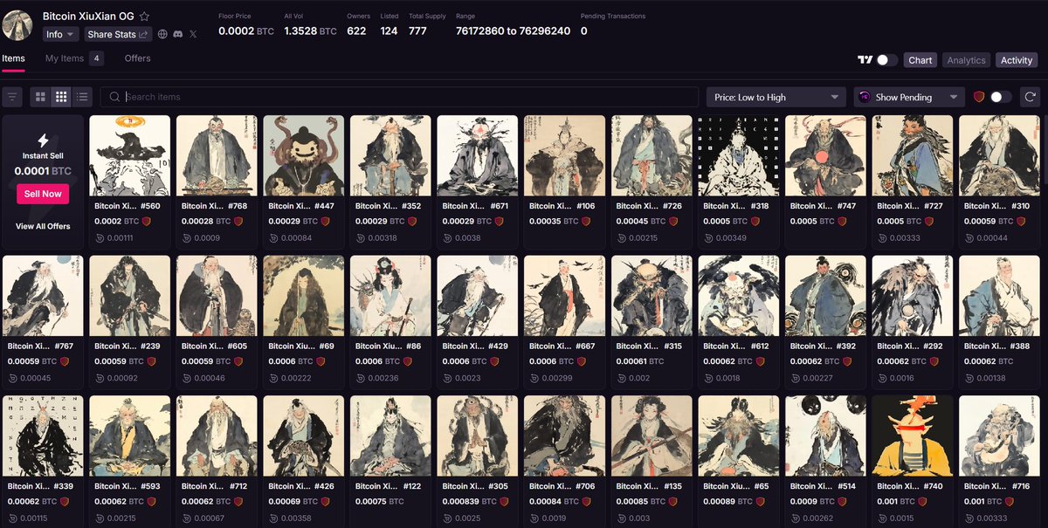Refresh the item listings
Image resolution: width=1048 pixels, height=528 pixels.
click(x=1031, y=97)
